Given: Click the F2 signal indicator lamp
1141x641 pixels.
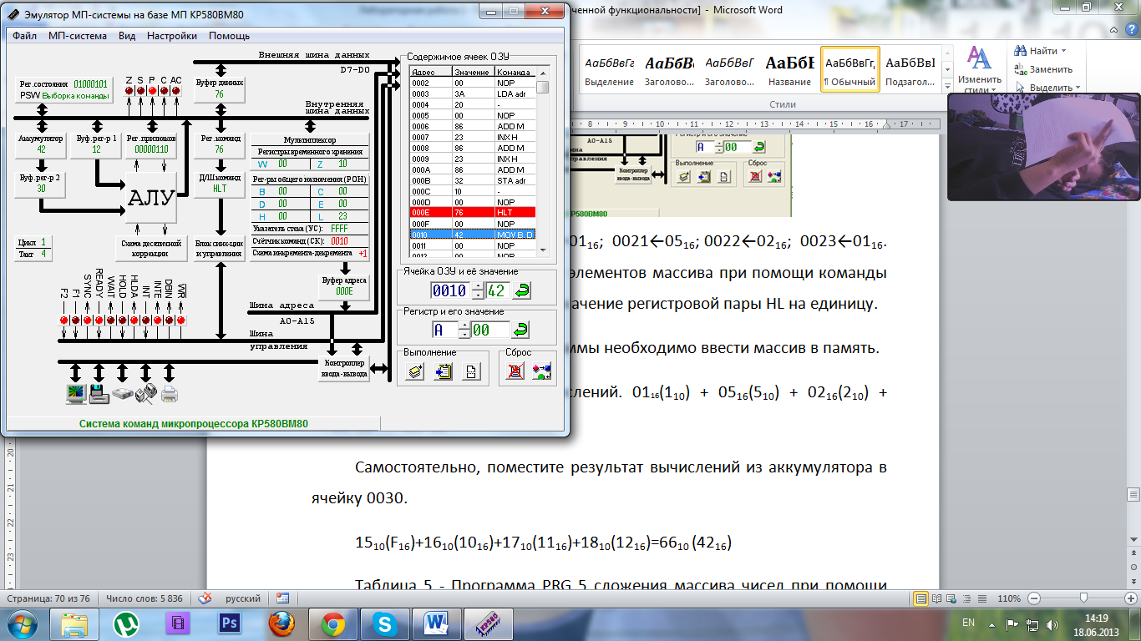Looking at the screenshot, I should (63, 320).
